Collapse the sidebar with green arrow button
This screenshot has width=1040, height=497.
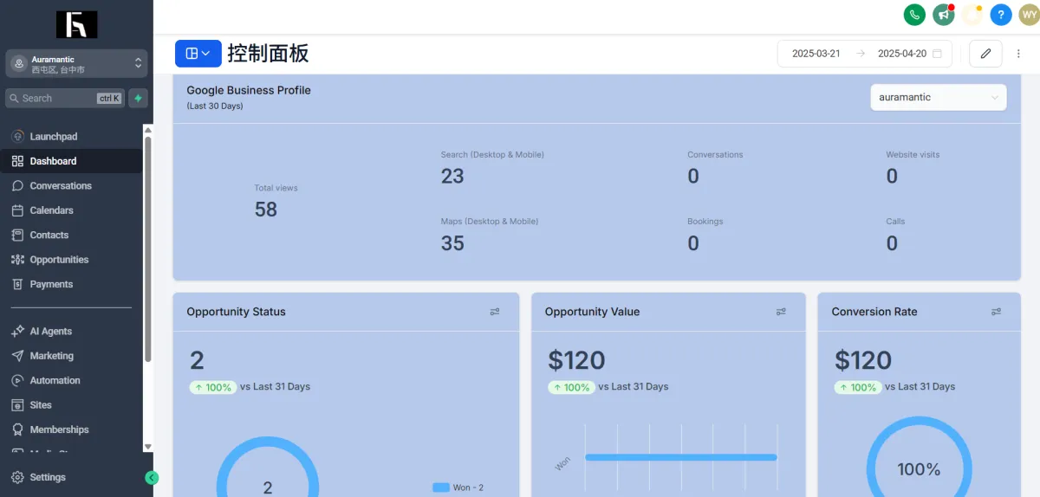click(152, 478)
